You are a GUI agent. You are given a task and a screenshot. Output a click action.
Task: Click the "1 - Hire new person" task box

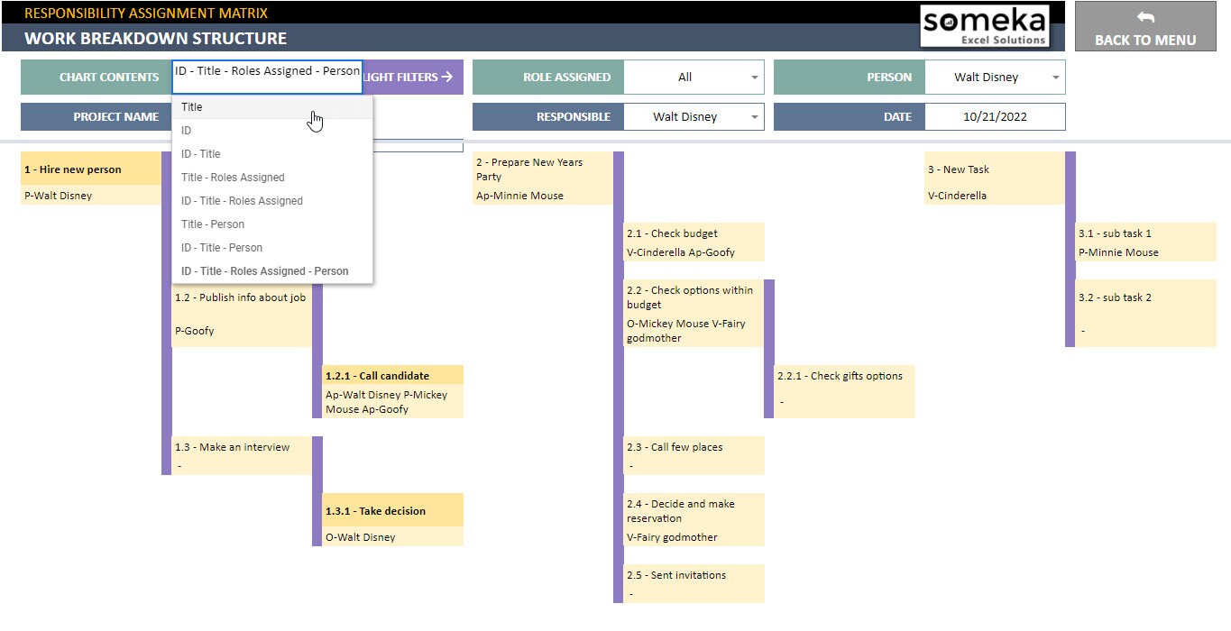[90, 178]
